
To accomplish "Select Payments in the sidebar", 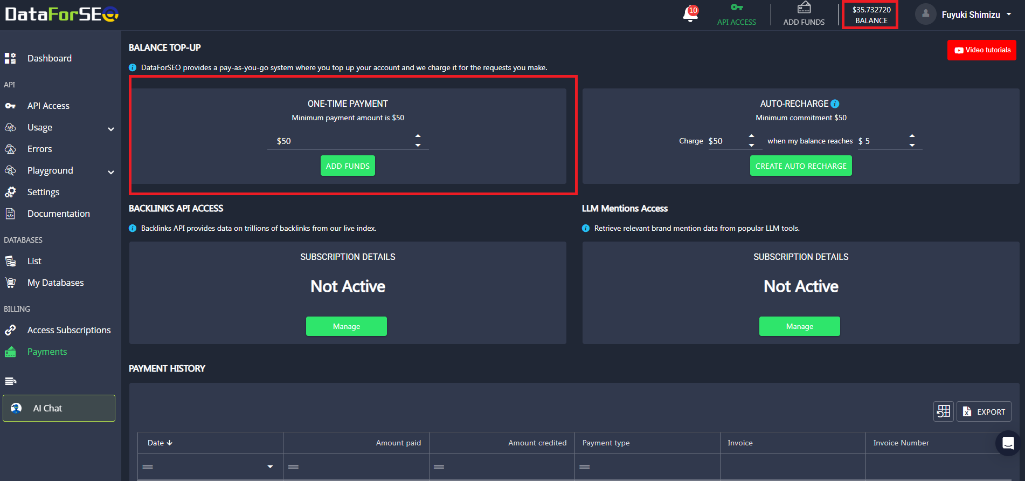I will click(x=47, y=352).
